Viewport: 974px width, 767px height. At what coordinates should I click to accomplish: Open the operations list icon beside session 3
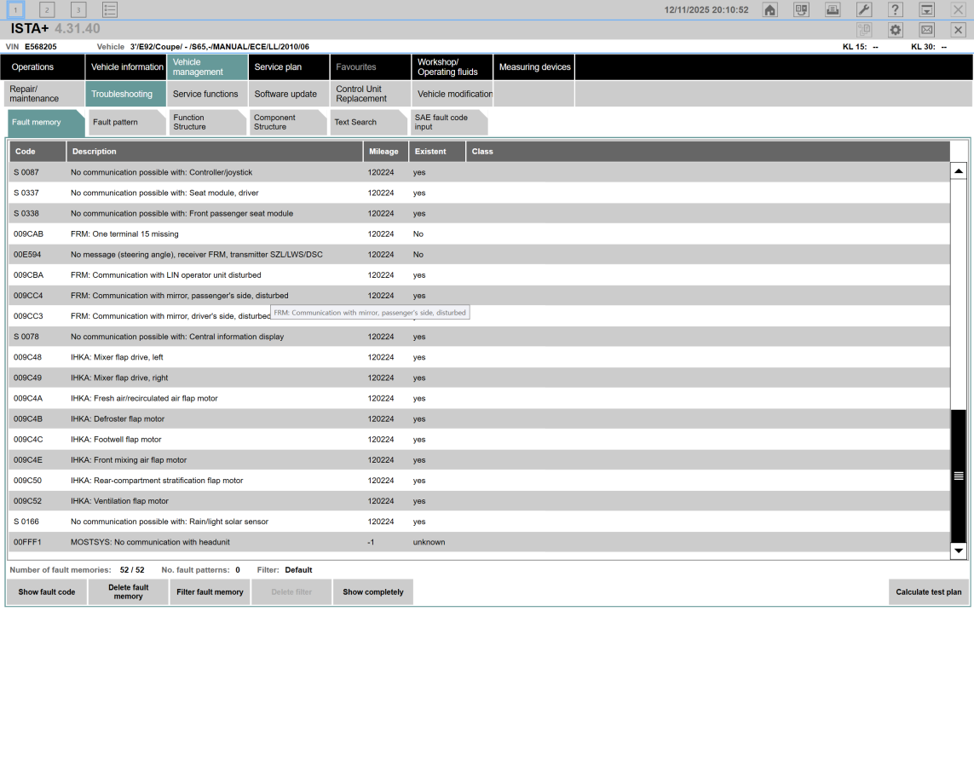tap(110, 10)
